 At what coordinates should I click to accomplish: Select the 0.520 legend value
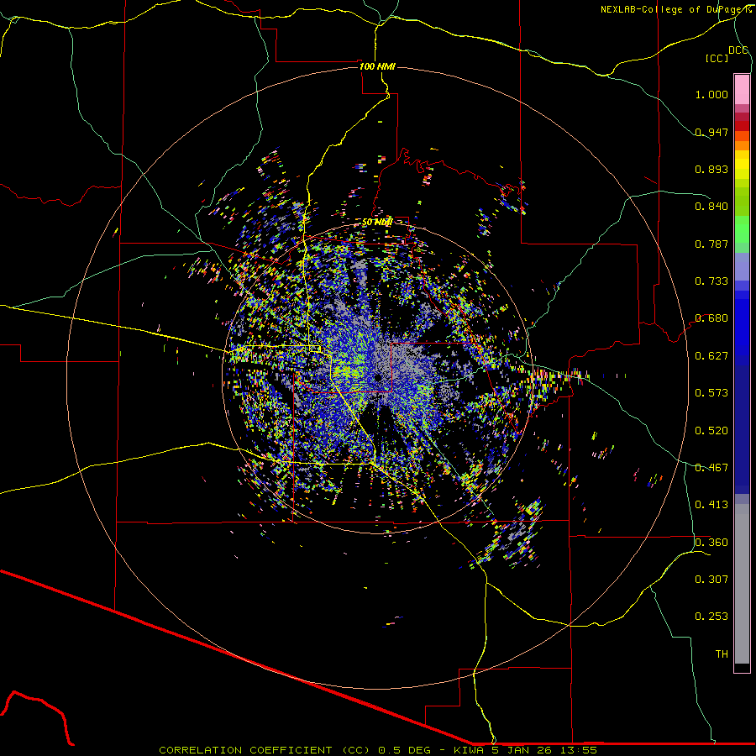711,431
